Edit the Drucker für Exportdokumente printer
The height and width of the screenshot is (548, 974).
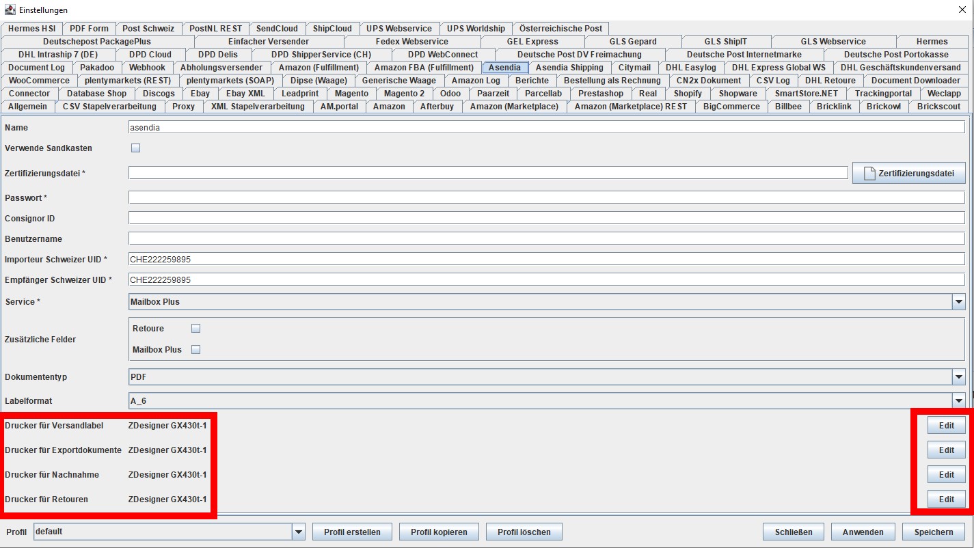click(946, 450)
